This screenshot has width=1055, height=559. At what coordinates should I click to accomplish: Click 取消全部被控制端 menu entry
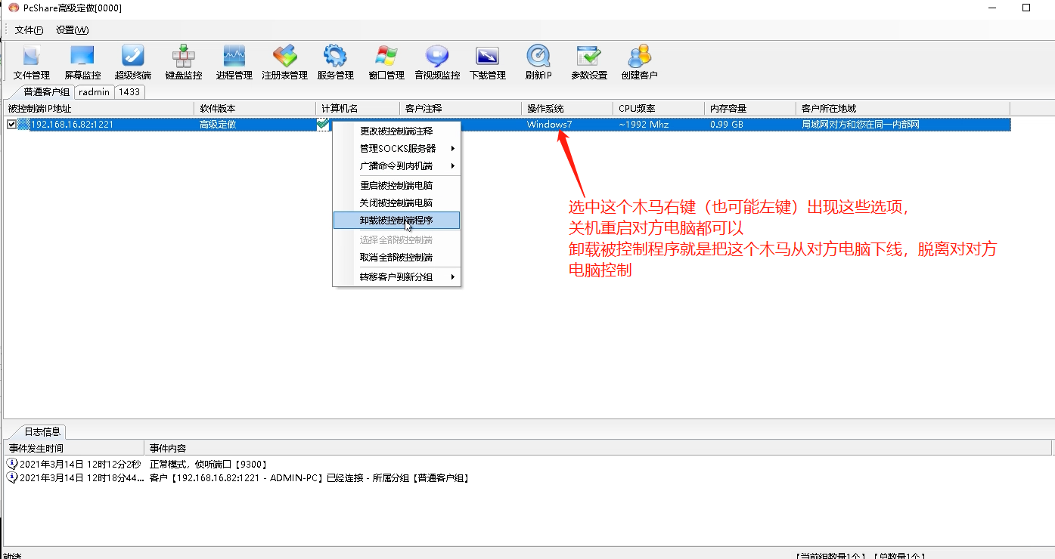(396, 258)
